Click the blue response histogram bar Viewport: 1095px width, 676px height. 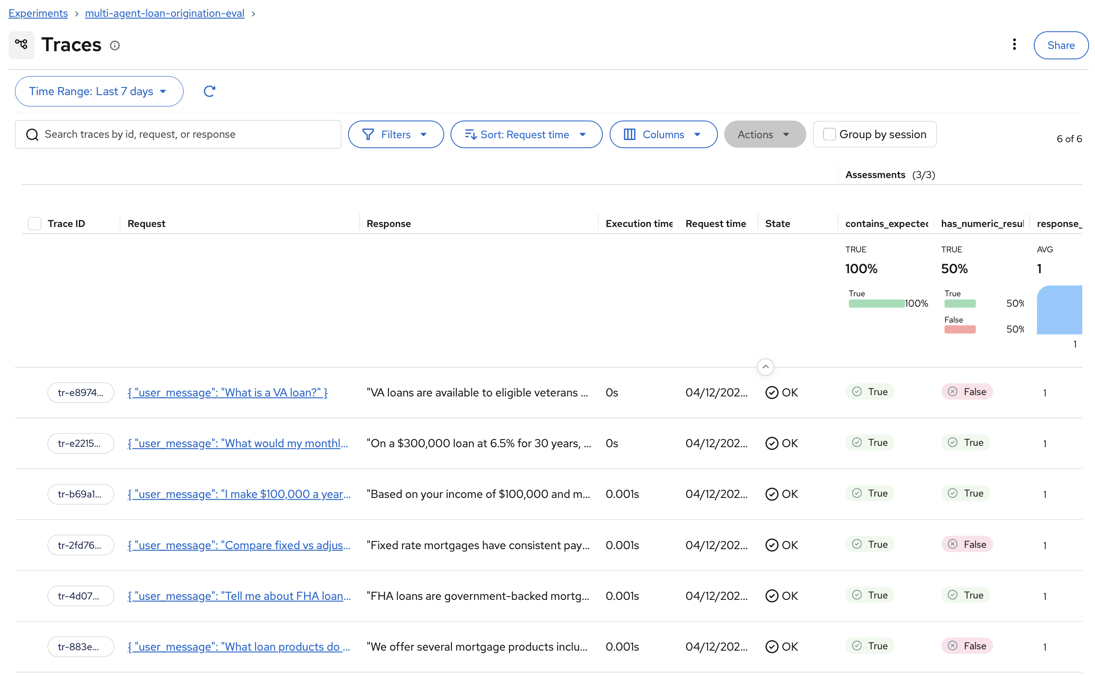(1059, 310)
